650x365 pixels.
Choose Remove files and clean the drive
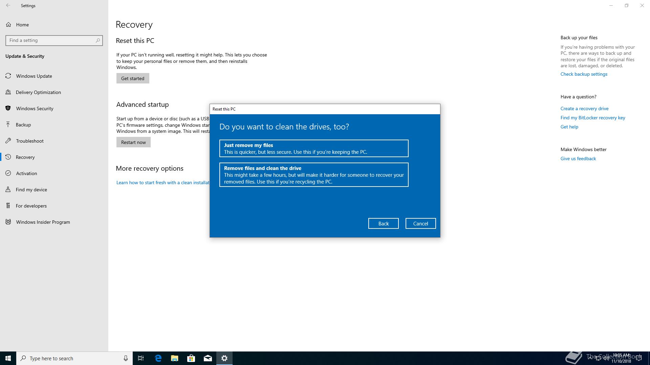314,175
